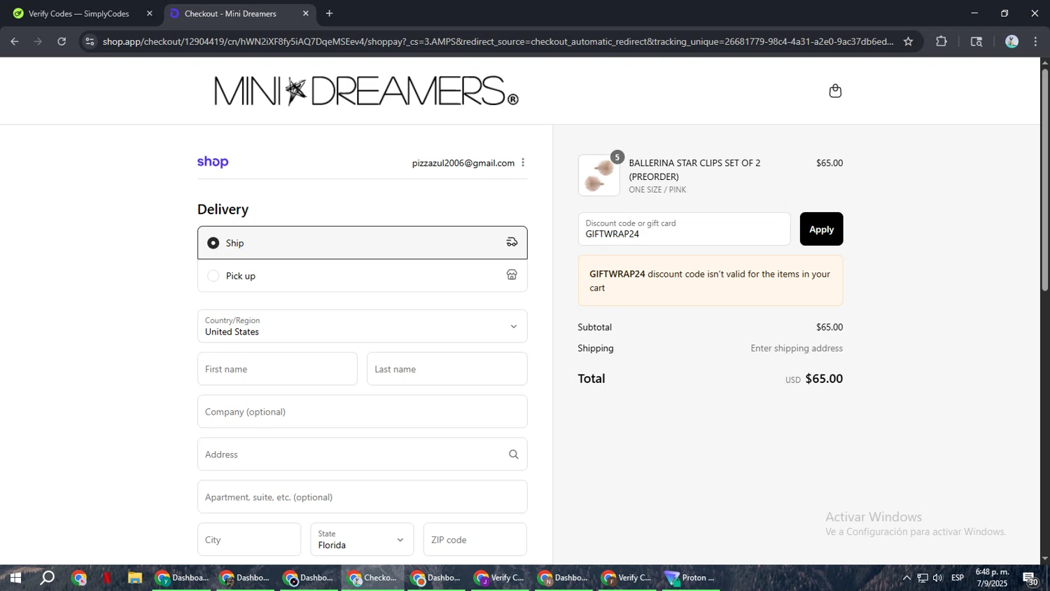Reload the checkout page
This screenshot has width=1050, height=591.
[62, 41]
